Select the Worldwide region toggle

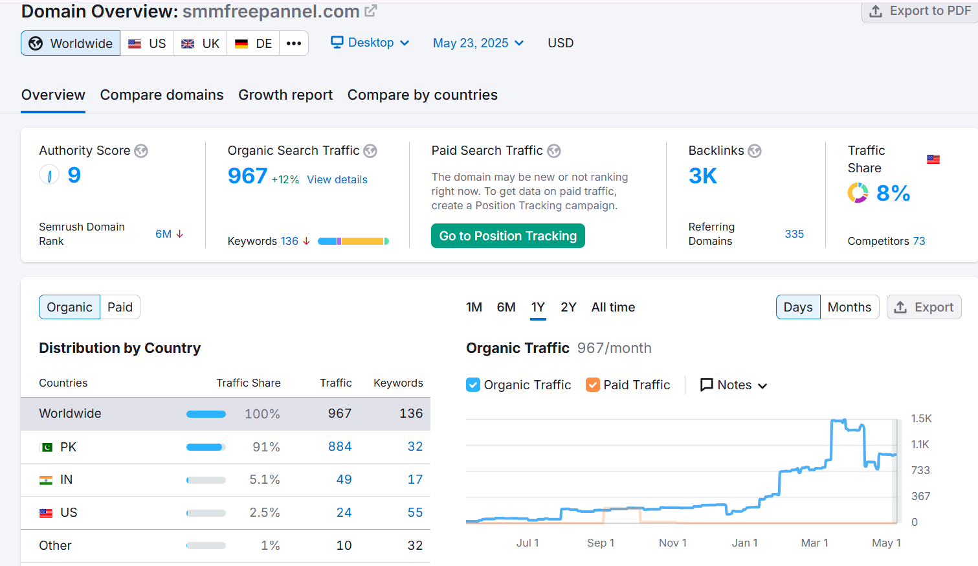coord(71,43)
